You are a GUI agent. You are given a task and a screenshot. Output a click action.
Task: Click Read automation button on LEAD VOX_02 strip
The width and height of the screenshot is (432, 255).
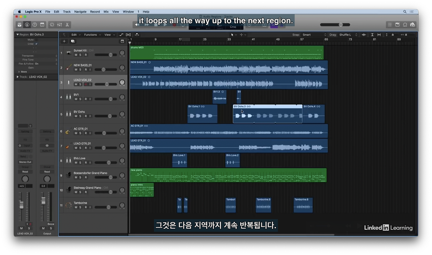pyautogui.click(x=25, y=172)
